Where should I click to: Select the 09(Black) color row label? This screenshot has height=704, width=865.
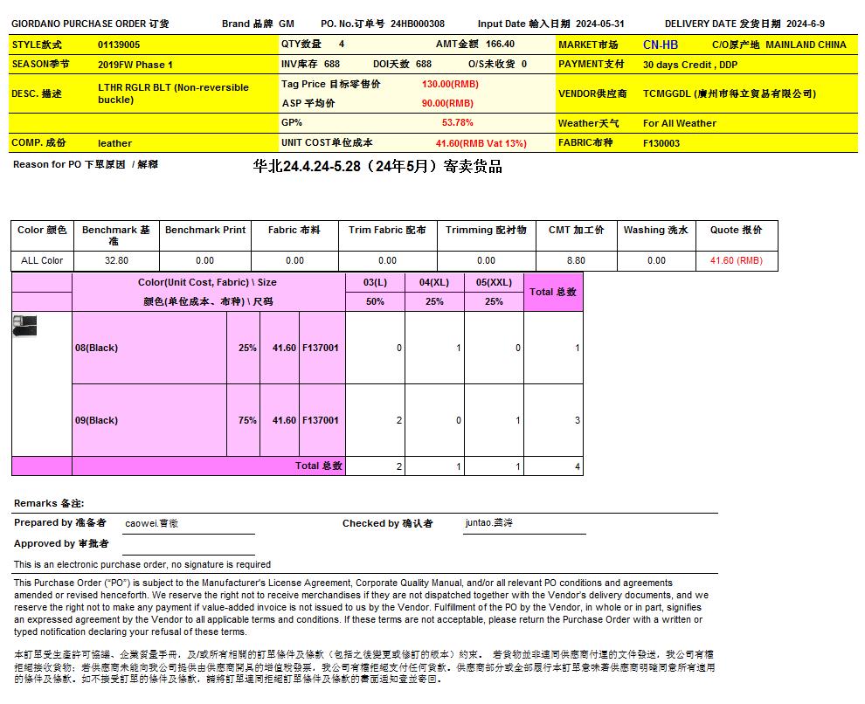coord(96,420)
